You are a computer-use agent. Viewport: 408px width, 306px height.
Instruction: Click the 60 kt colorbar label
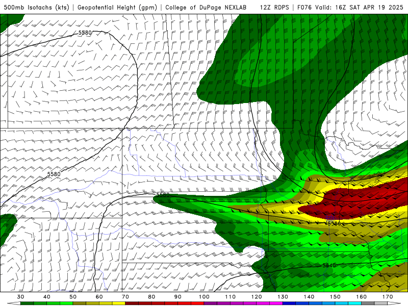click(x=99, y=297)
